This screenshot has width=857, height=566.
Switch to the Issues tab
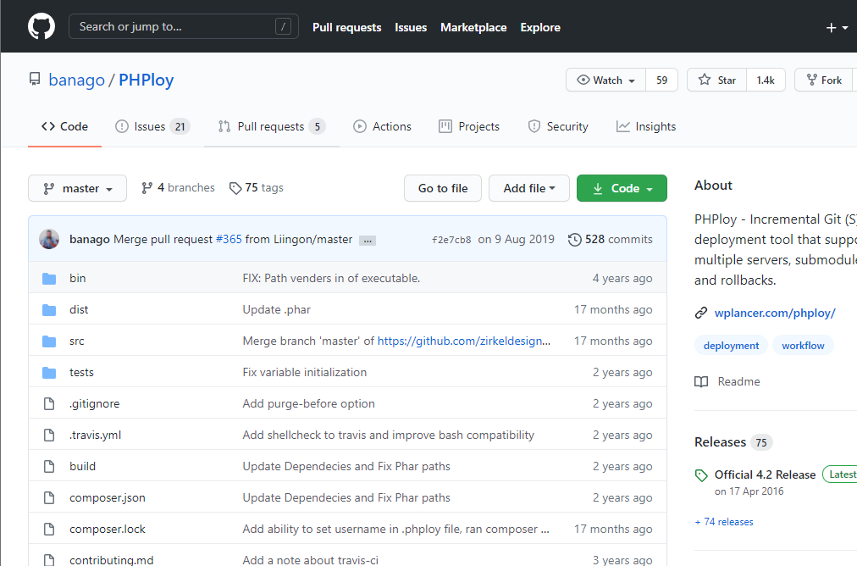(151, 126)
